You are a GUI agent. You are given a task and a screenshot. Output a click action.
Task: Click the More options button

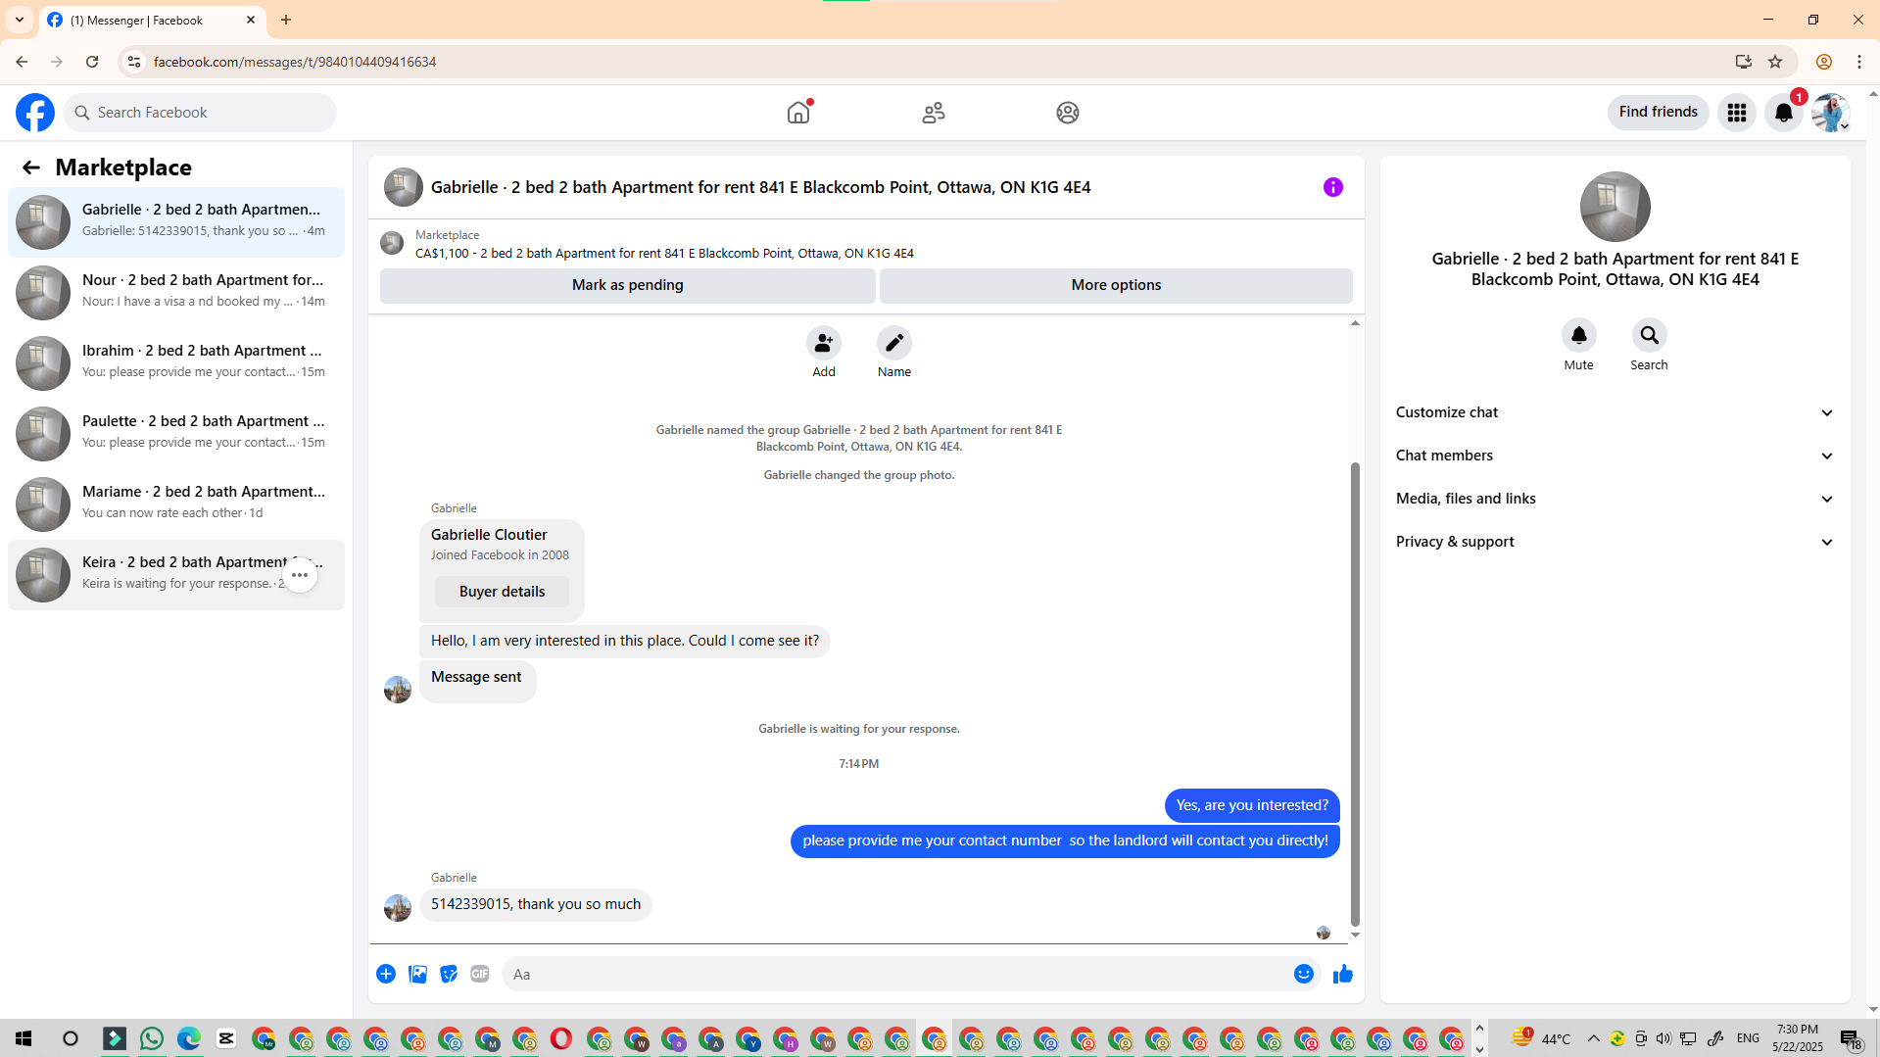[x=1116, y=285]
